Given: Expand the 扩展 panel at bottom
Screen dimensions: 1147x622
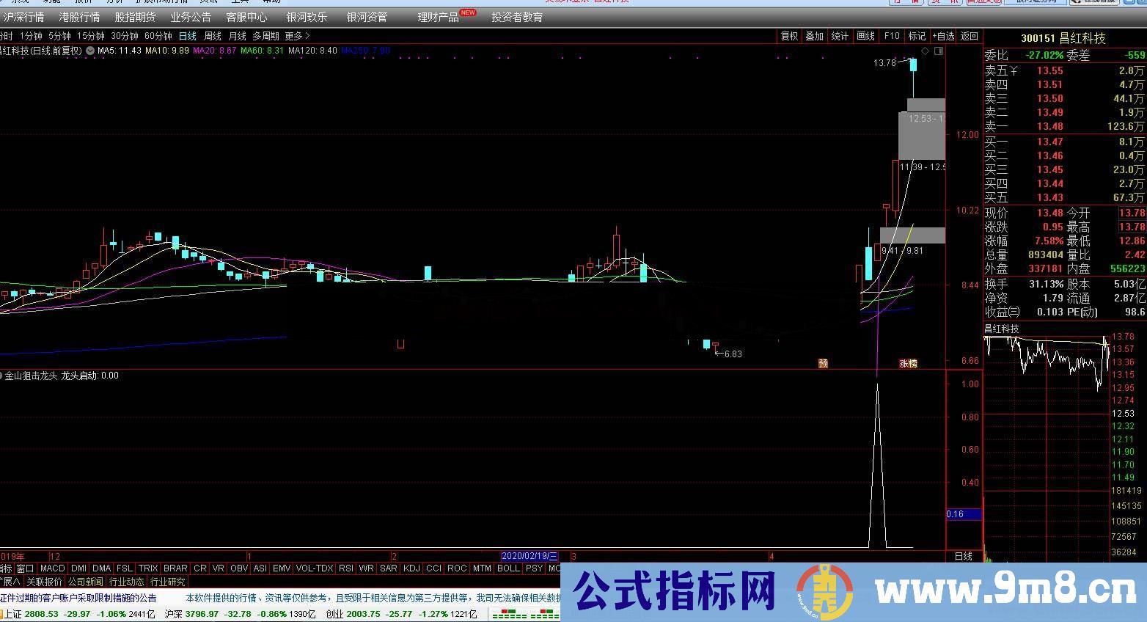Looking at the screenshot, I should pyautogui.click(x=10, y=582).
